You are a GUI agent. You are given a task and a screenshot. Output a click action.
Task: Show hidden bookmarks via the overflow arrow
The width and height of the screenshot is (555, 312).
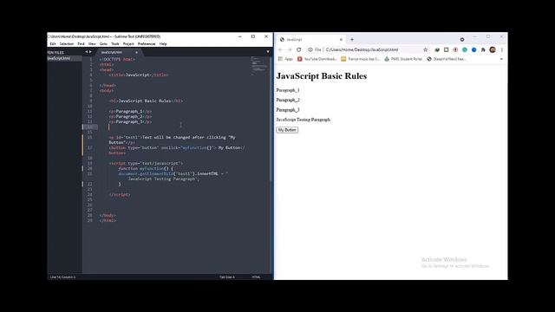[x=501, y=59]
